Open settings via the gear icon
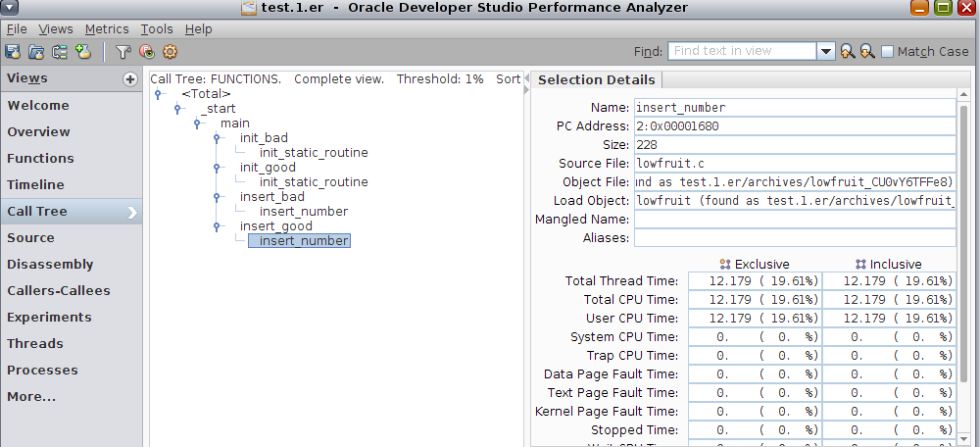Viewport: 980px width, 447px height. click(x=170, y=52)
